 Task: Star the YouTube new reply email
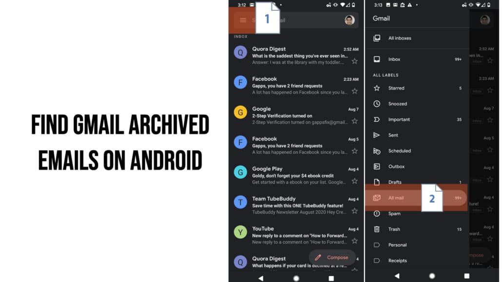(x=354, y=241)
